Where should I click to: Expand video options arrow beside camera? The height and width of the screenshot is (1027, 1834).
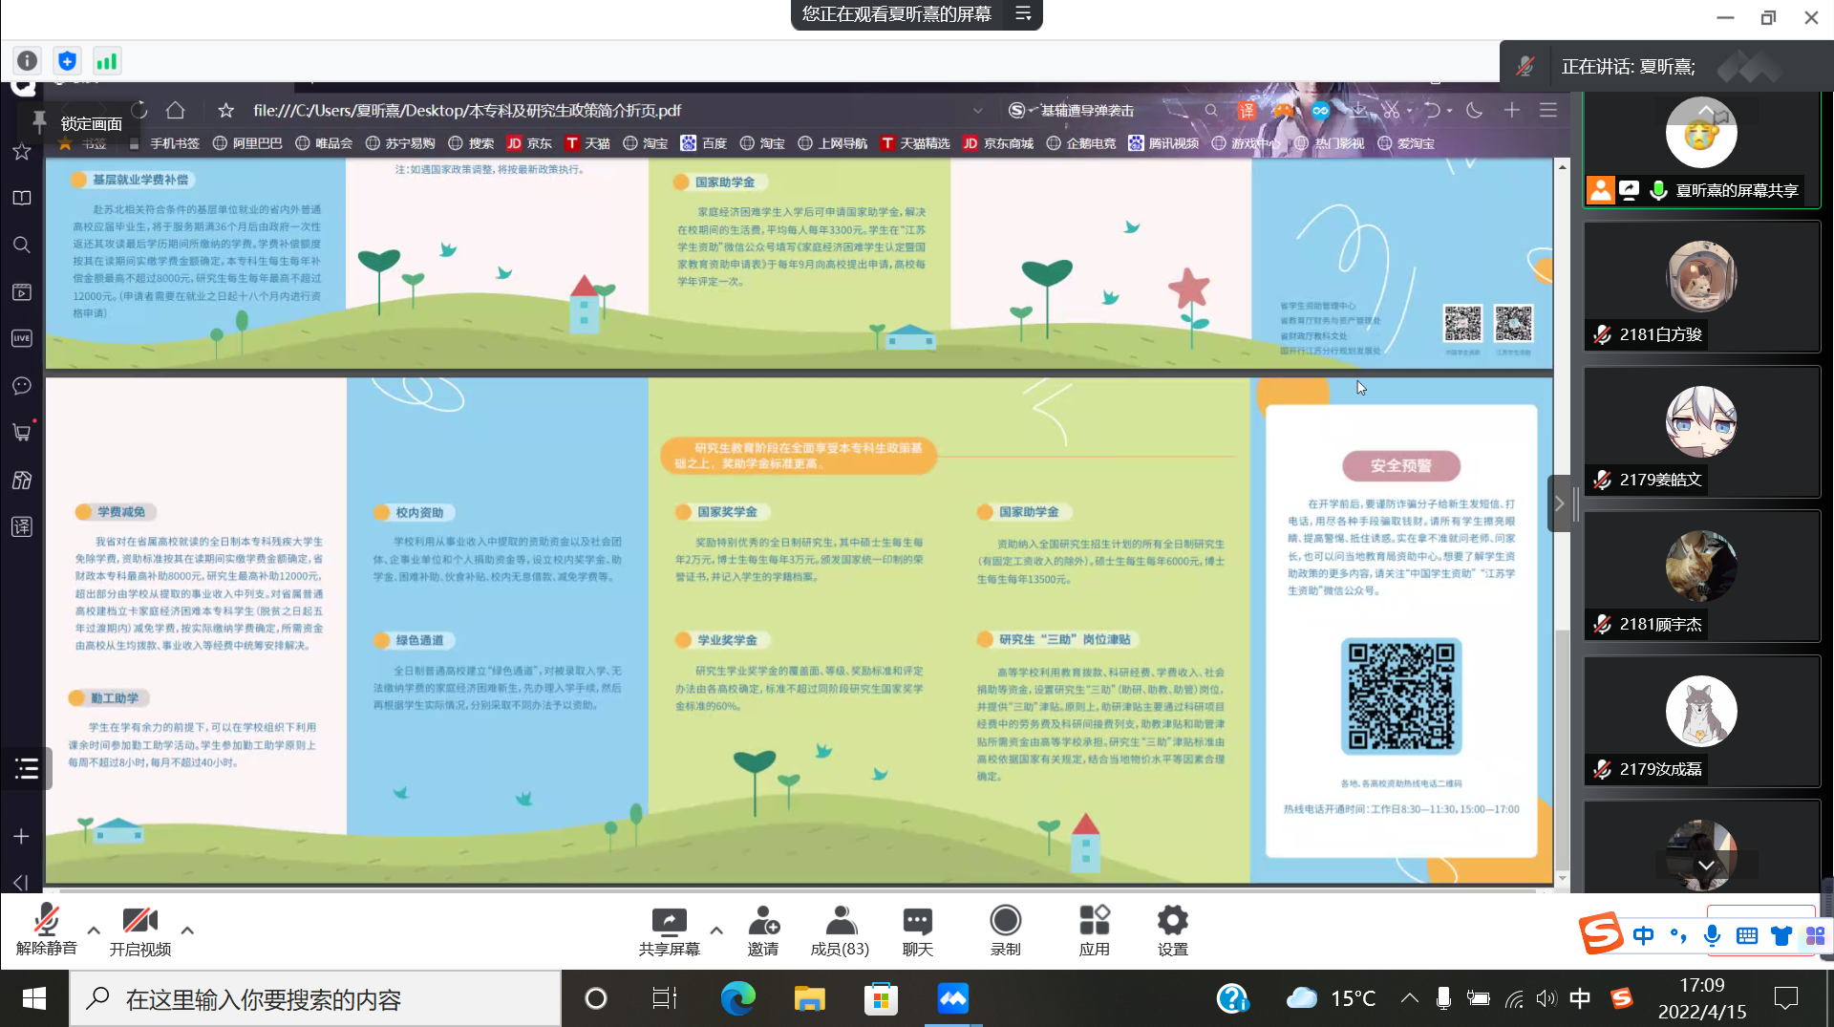coord(187,930)
